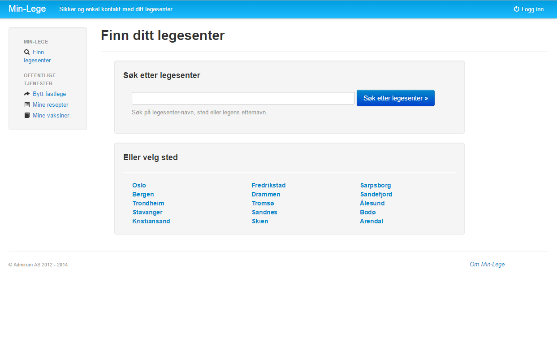Select the Stavanger location link
This screenshot has width=557, height=348.
pyautogui.click(x=147, y=212)
